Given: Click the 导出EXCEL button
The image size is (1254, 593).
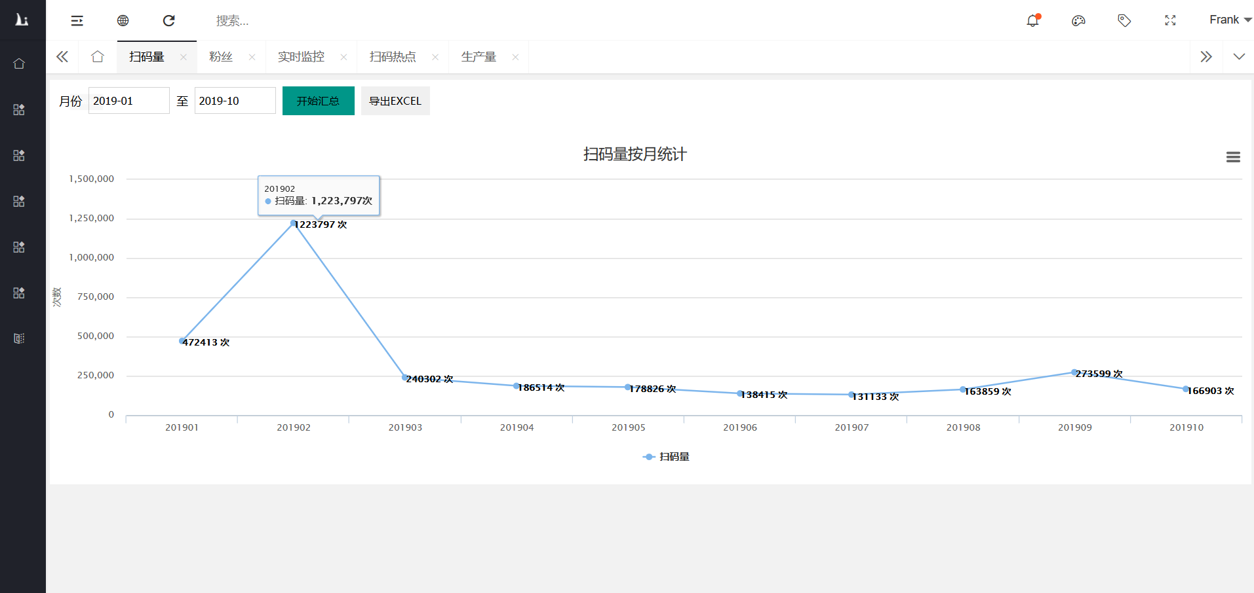Looking at the screenshot, I should click(395, 101).
